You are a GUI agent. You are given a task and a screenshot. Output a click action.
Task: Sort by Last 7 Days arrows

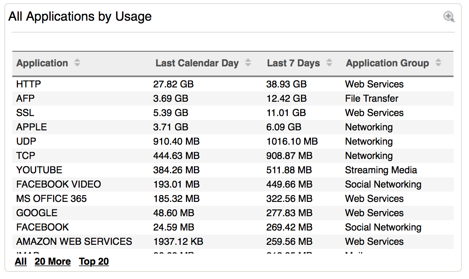(329, 63)
